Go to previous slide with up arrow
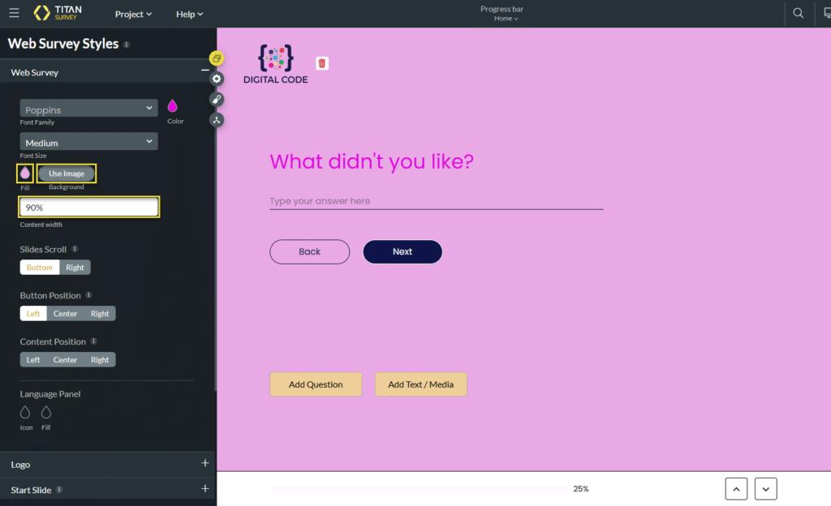The width and height of the screenshot is (831, 506). pos(736,489)
